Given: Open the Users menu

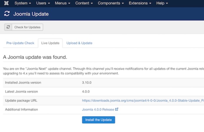Looking at the screenshot, I should [x=43, y=3].
